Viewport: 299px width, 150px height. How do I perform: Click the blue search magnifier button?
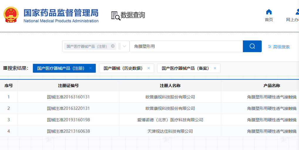(252, 46)
